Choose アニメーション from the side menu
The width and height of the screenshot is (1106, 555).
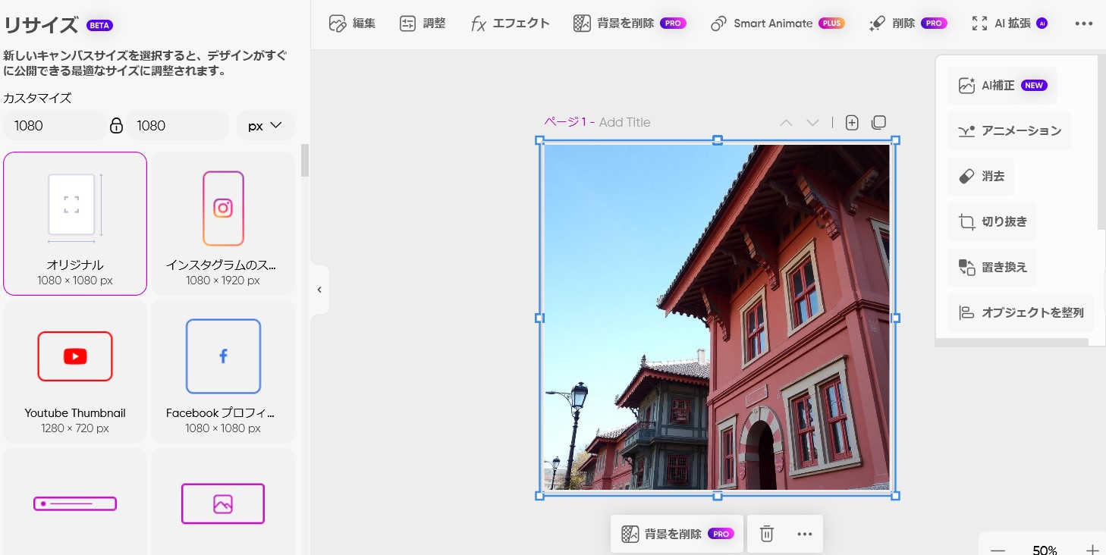click(1009, 131)
